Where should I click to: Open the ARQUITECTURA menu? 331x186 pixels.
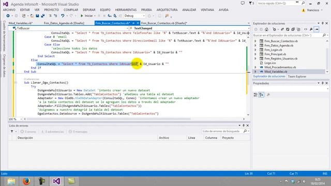(167, 10)
